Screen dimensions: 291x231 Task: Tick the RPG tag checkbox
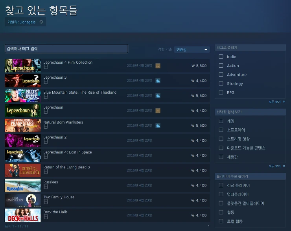(x=221, y=92)
